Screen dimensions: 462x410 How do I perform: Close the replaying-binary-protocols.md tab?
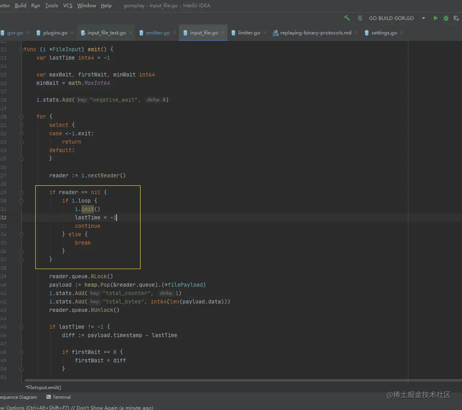(356, 32)
